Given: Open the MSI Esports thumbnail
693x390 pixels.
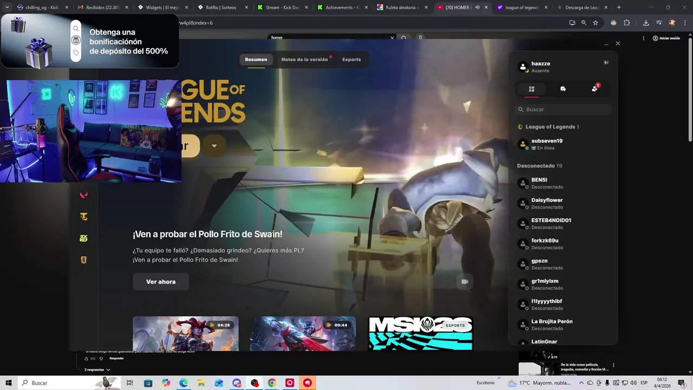Looking at the screenshot, I should (x=421, y=334).
